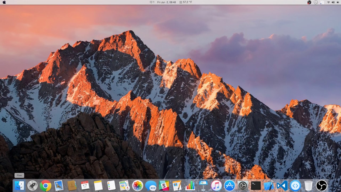Open the Wi-Fi menu in menu bar
Image resolution: width=341 pixels, height=192 pixels.
[328, 2]
